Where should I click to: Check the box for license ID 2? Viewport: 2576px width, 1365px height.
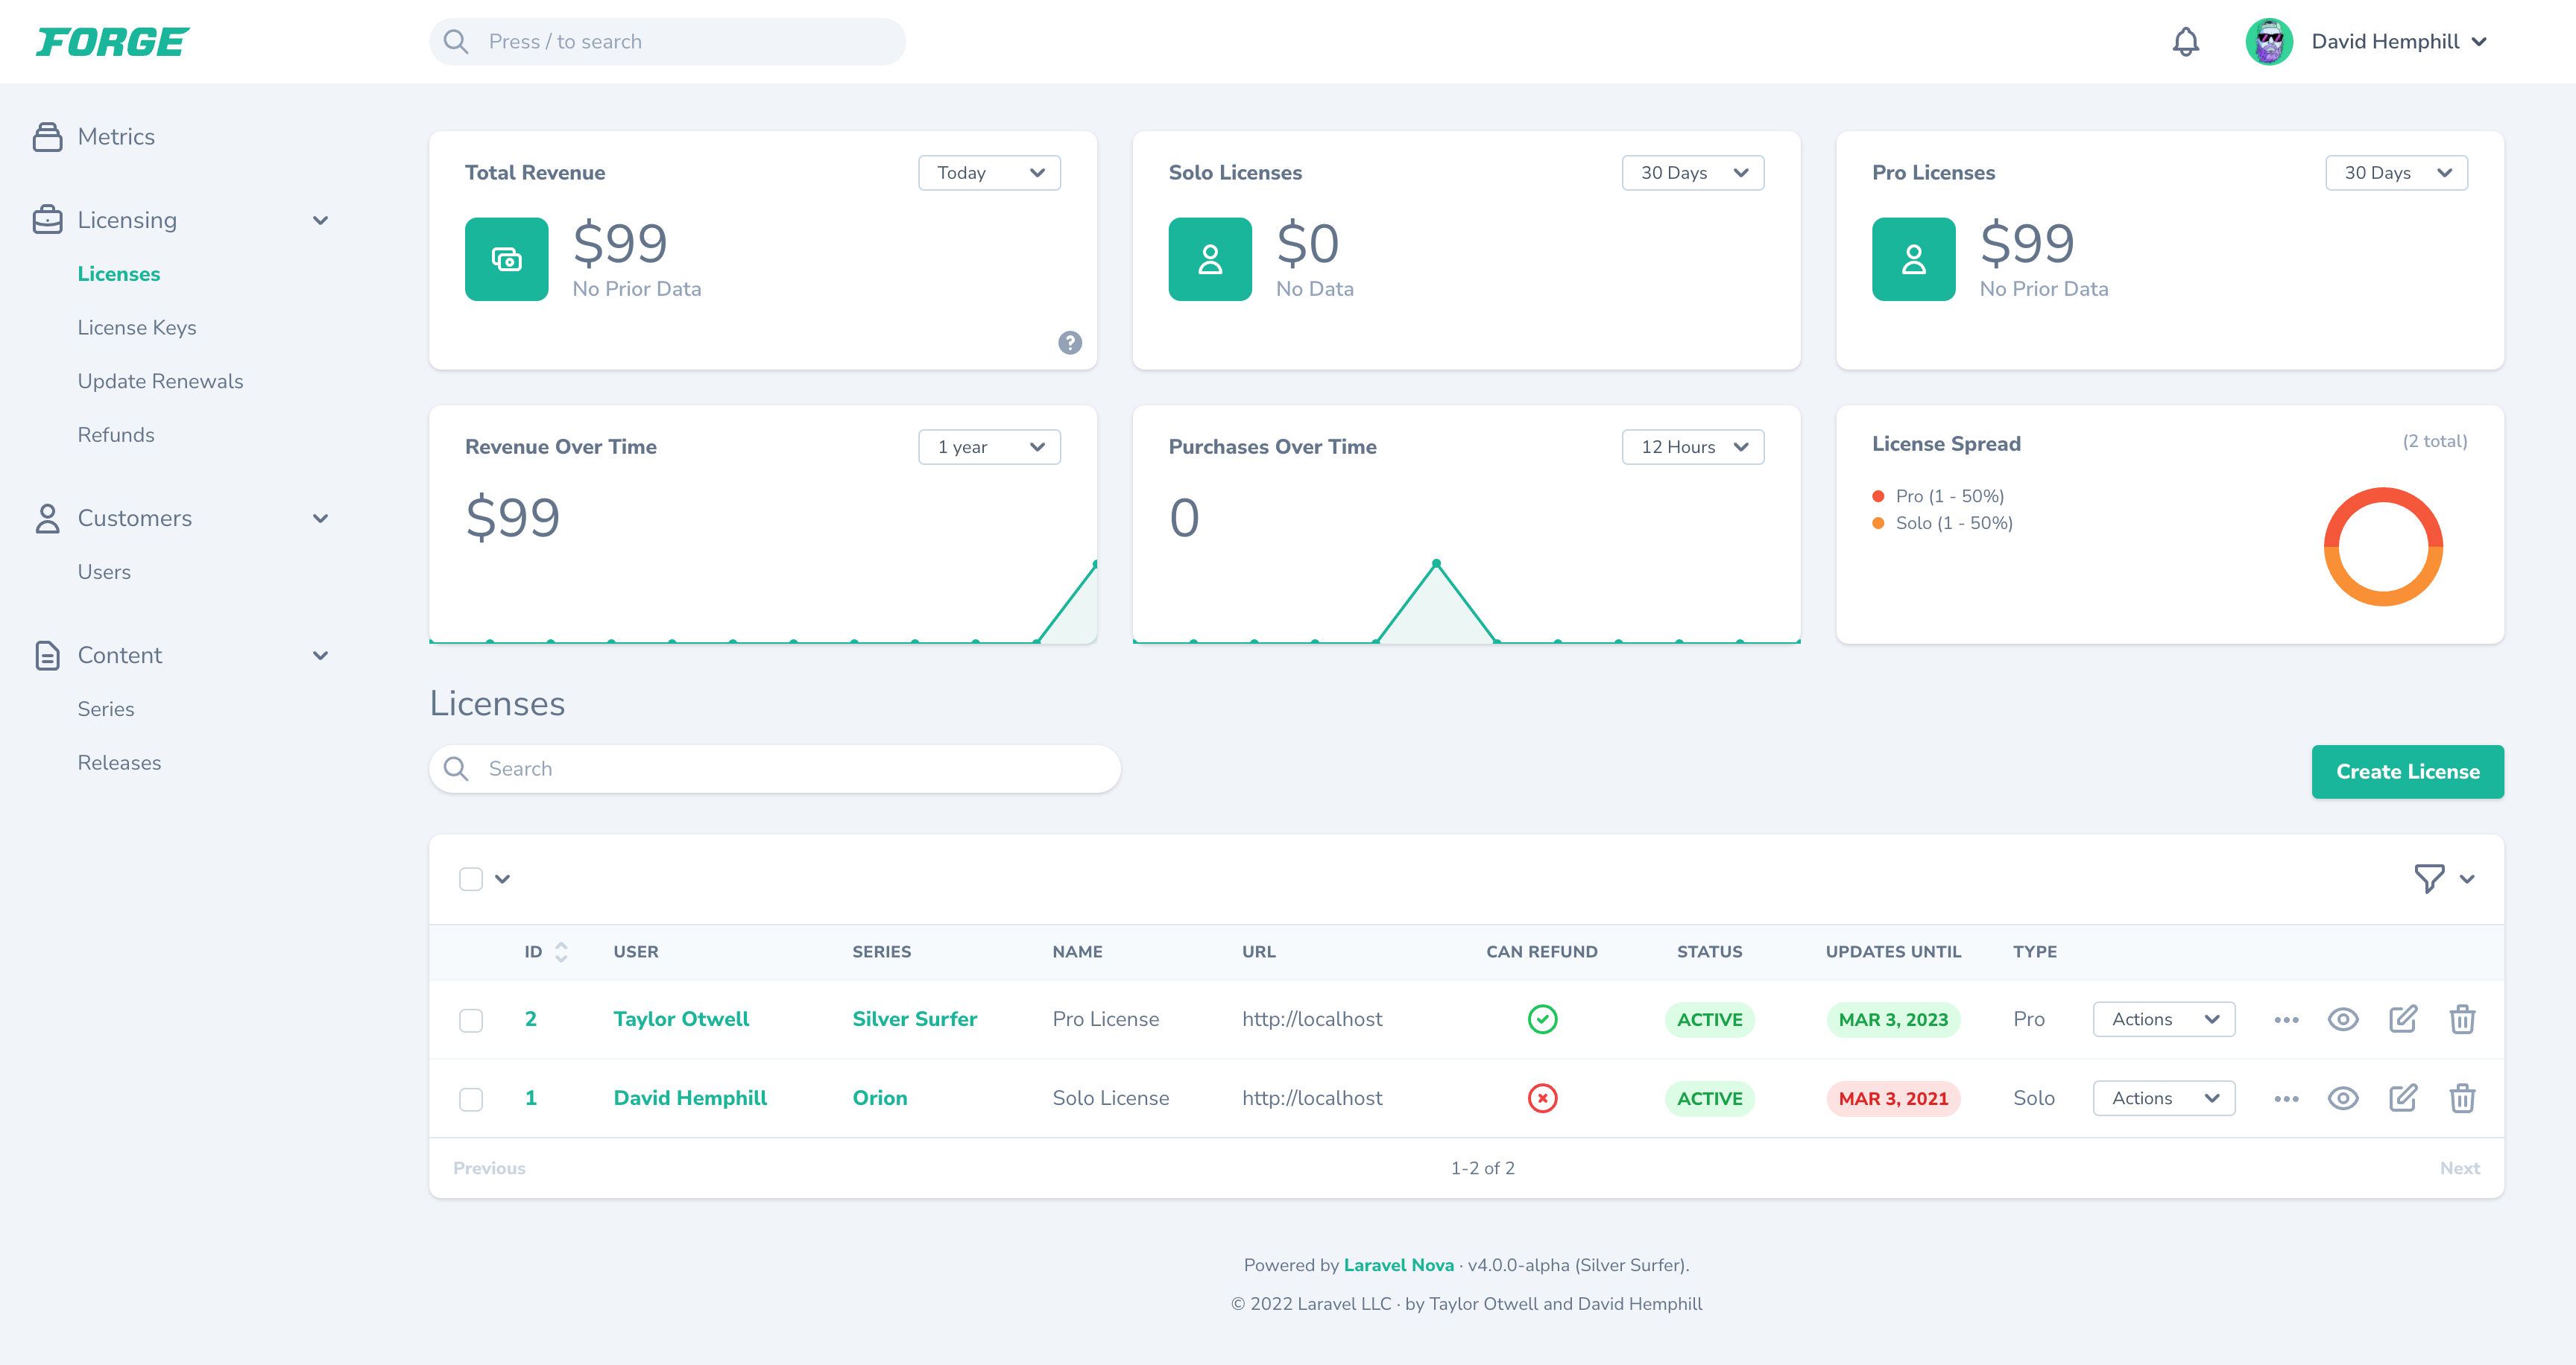(471, 1020)
